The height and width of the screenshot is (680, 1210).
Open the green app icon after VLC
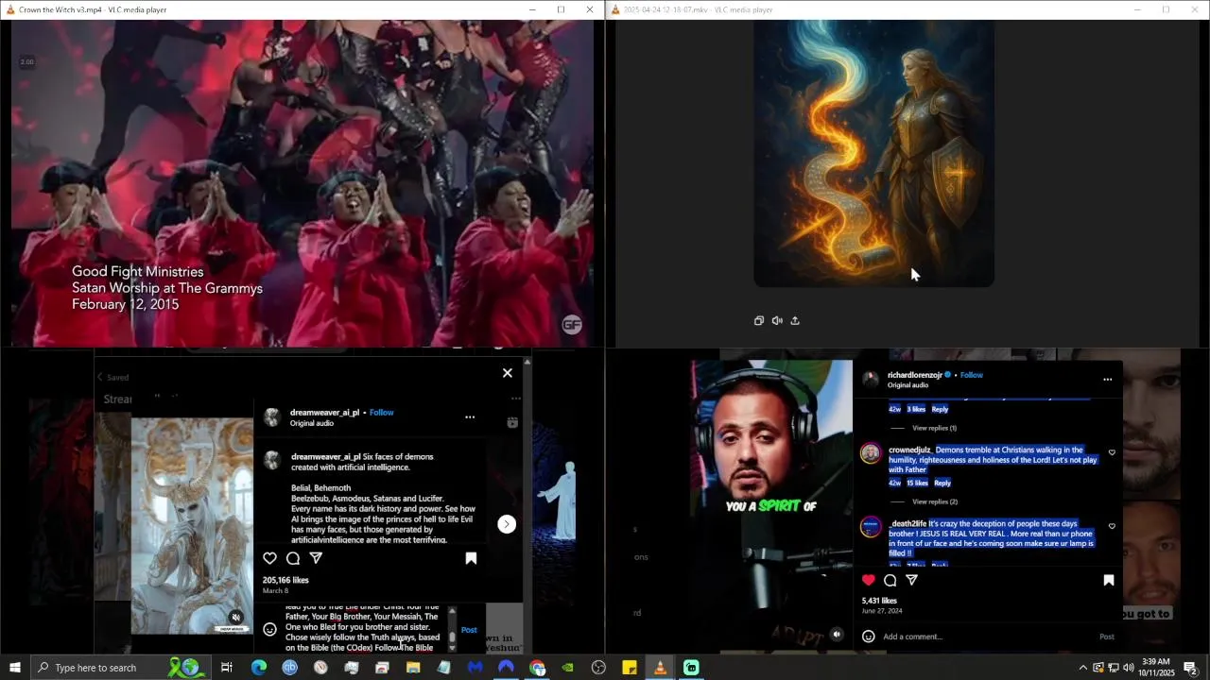coord(691,668)
